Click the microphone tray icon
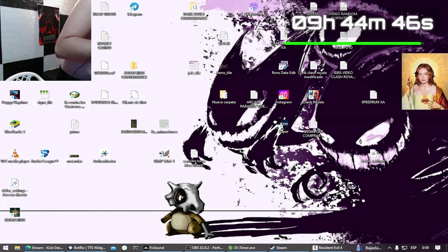Screen dimensions: 448x252 (x=397, y=248)
